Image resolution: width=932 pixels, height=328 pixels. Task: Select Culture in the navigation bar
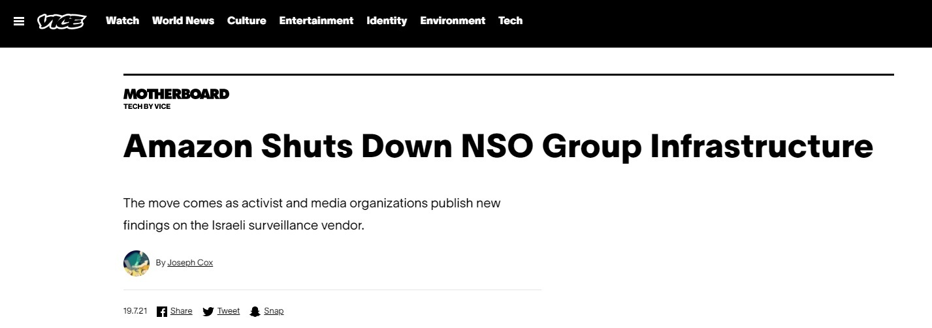pyautogui.click(x=247, y=21)
